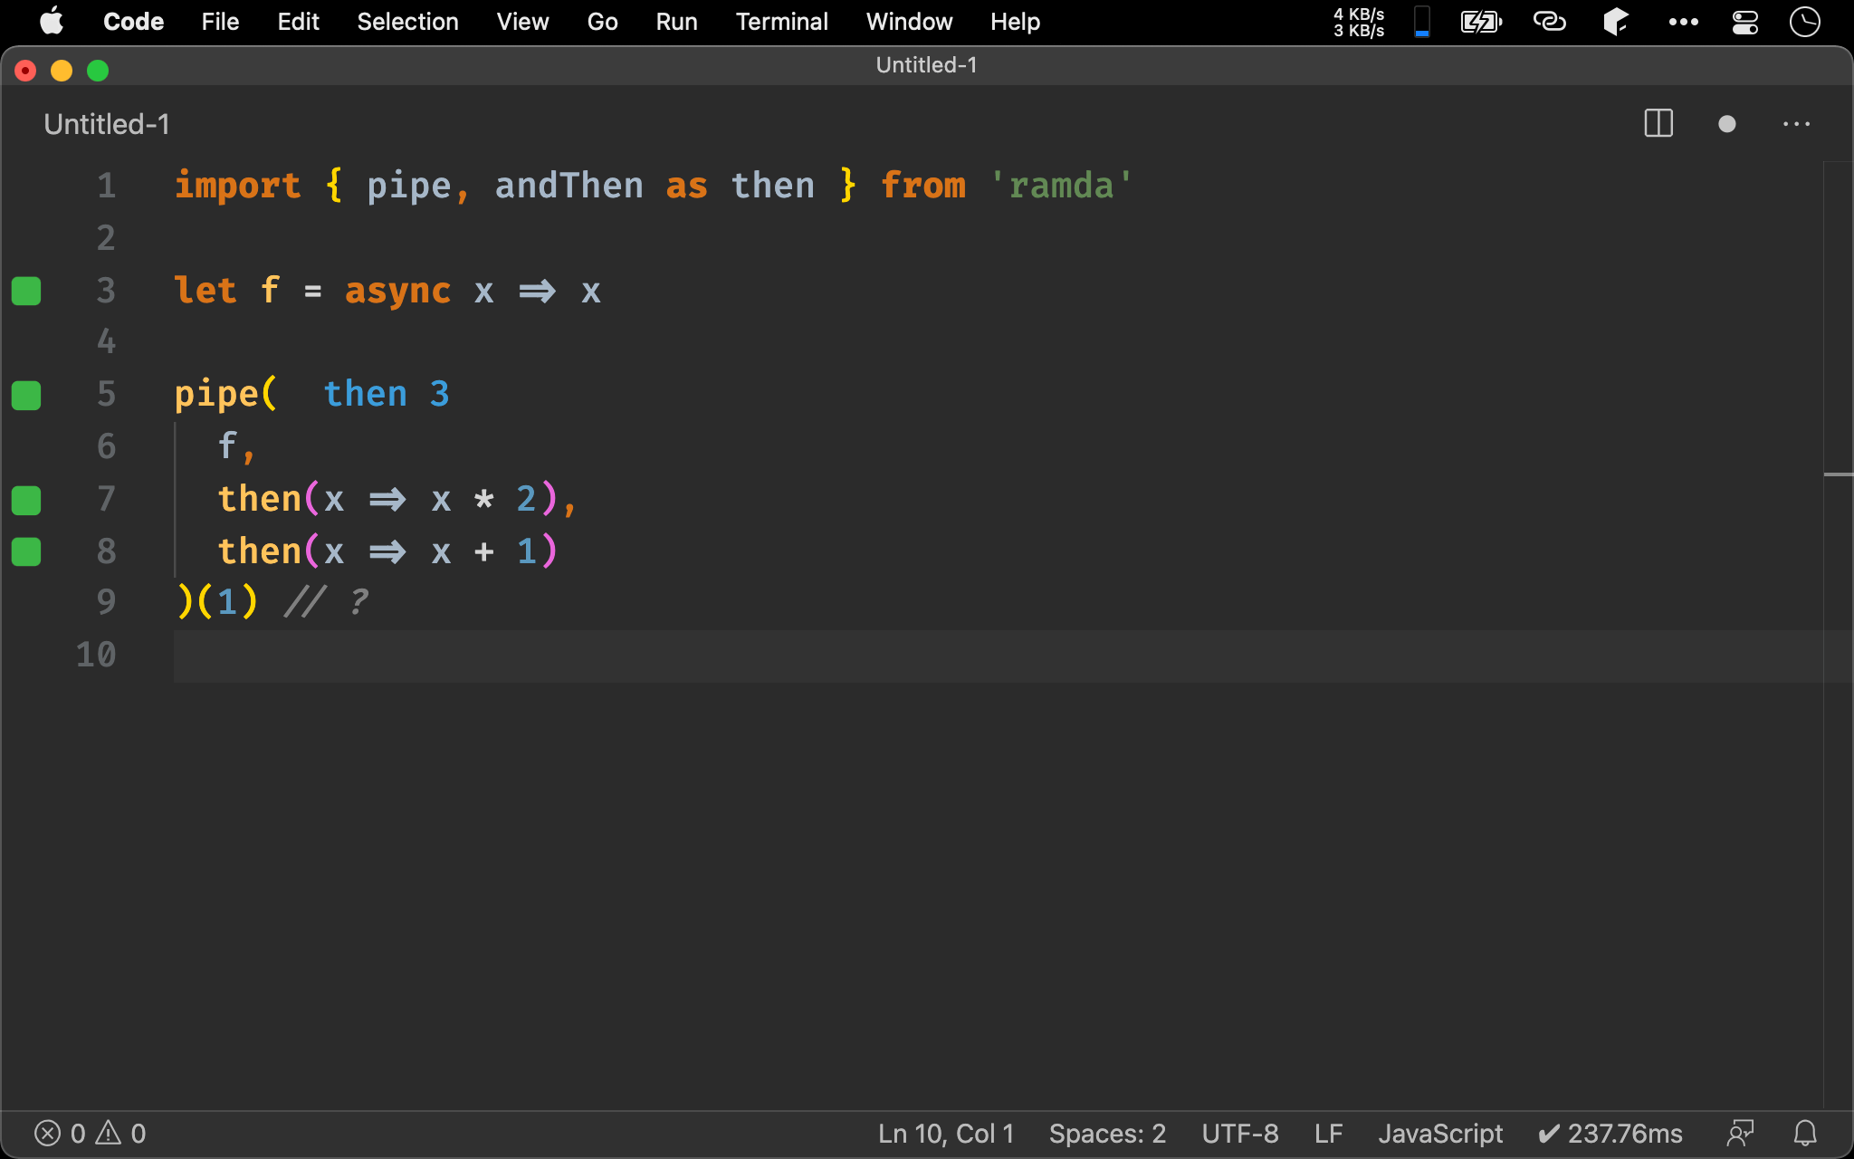The width and height of the screenshot is (1854, 1159).
Task: Expand the Run menu options
Action: [675, 22]
